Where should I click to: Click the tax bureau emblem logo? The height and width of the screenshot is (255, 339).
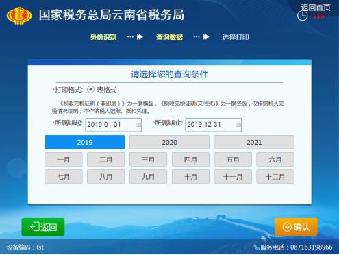click(19, 16)
